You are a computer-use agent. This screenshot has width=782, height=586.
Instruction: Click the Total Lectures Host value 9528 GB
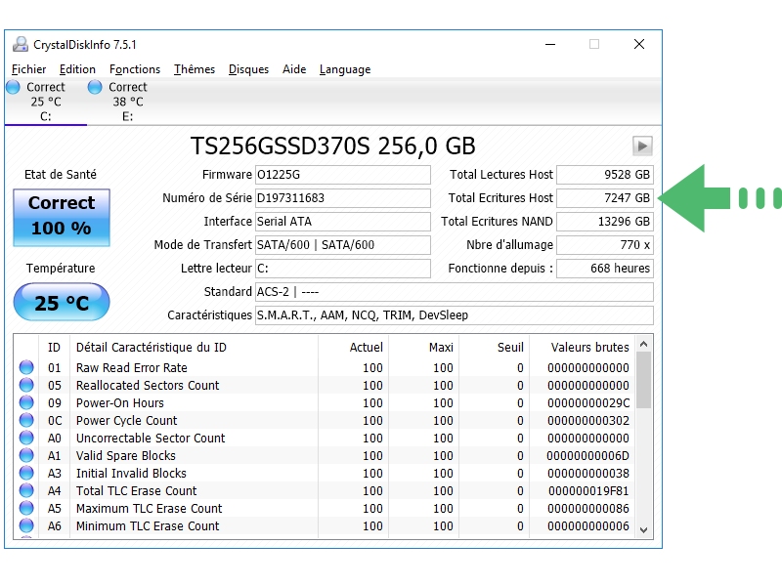pos(605,175)
